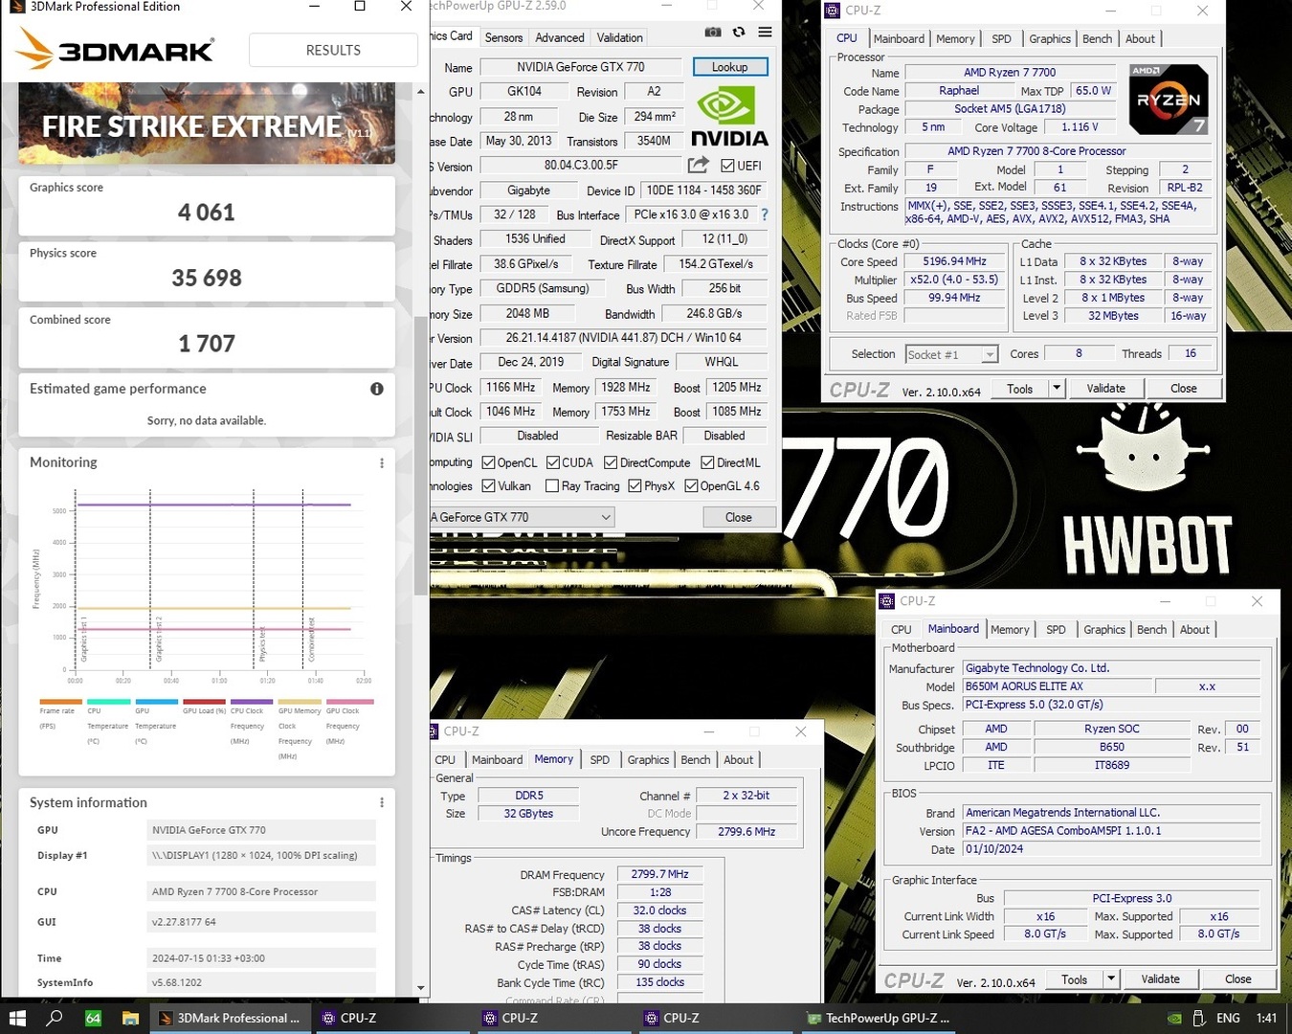Click the GPU-Z refresh icon
The width and height of the screenshot is (1292, 1034).
click(x=739, y=33)
